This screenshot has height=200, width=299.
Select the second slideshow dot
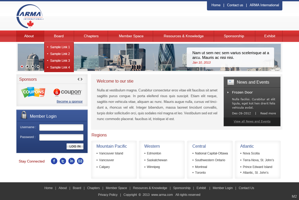click(x=28, y=66)
